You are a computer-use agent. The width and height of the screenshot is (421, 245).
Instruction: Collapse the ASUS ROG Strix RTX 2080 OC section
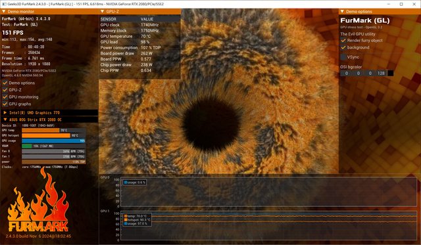pyautogui.click(x=5, y=120)
